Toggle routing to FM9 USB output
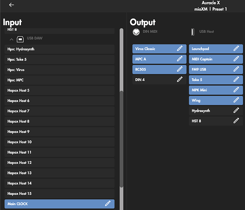This screenshot has width=245, height=210. [x=216, y=69]
